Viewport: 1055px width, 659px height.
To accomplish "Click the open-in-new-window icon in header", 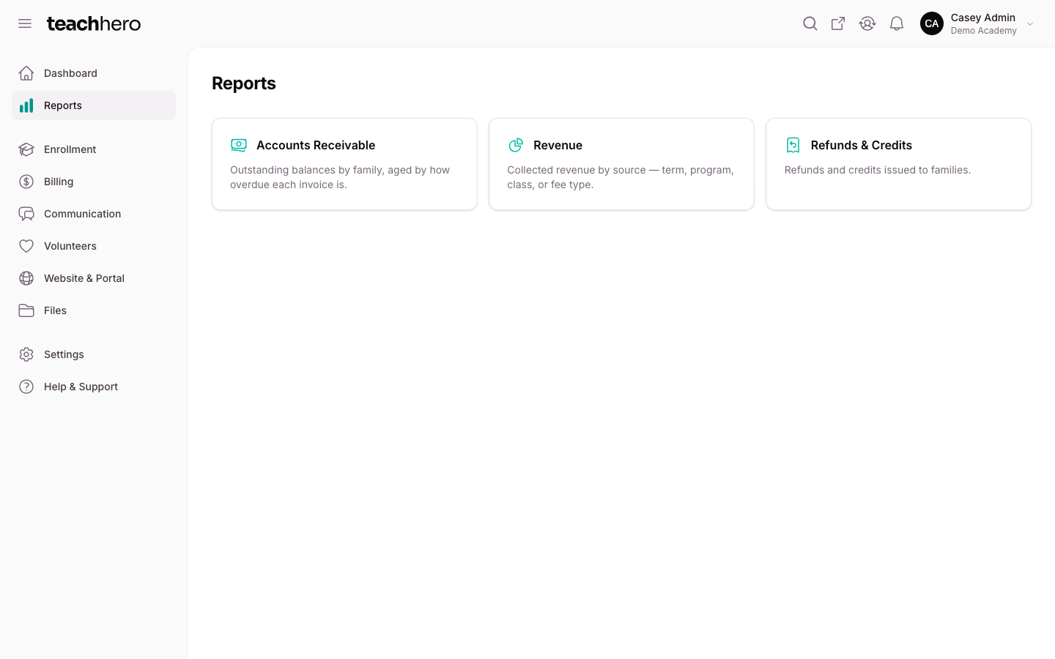I will [838, 23].
